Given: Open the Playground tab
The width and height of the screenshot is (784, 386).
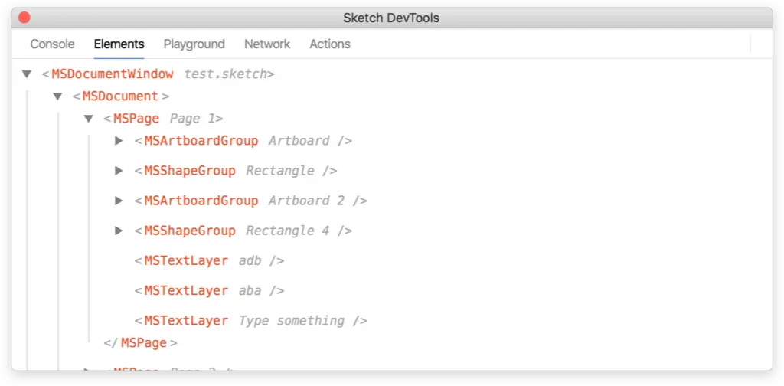Looking at the screenshot, I should pos(194,44).
